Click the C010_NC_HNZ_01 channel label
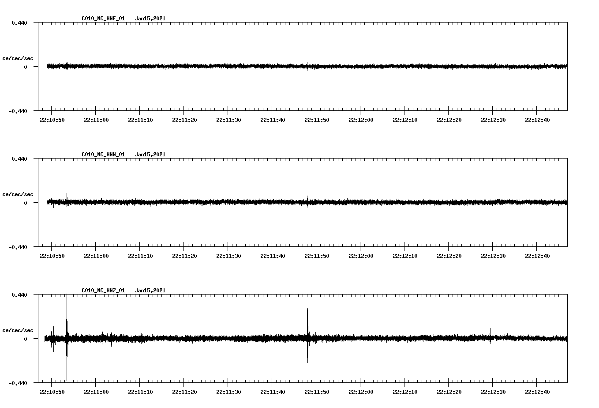599x408 pixels. [x=102, y=290]
